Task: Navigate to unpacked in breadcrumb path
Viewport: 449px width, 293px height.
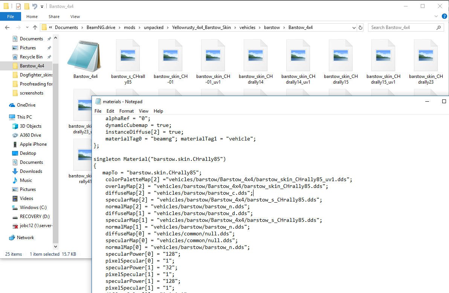Action: click(x=153, y=27)
